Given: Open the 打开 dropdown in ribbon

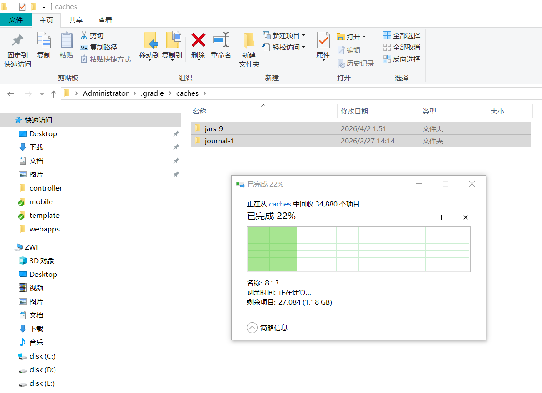Looking at the screenshot, I should tap(351, 37).
